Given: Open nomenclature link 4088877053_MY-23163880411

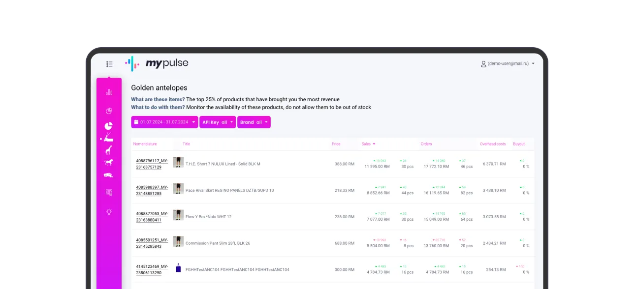Looking at the screenshot, I should [152, 217].
